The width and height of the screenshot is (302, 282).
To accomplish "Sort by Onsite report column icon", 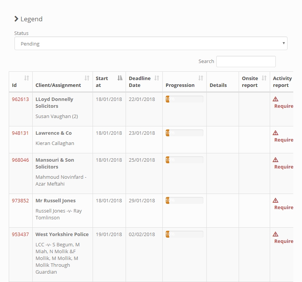I will (x=264, y=78).
